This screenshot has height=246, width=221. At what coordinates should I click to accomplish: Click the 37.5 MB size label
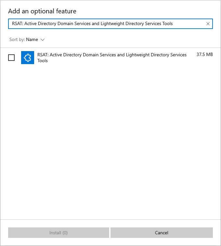(x=205, y=54)
